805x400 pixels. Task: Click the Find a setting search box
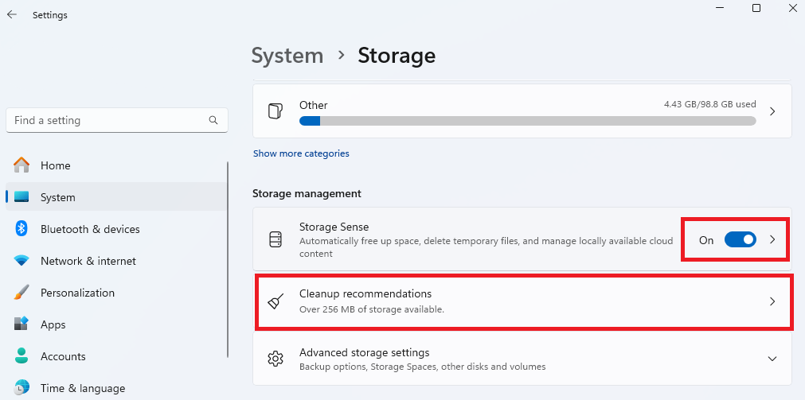[x=107, y=120]
